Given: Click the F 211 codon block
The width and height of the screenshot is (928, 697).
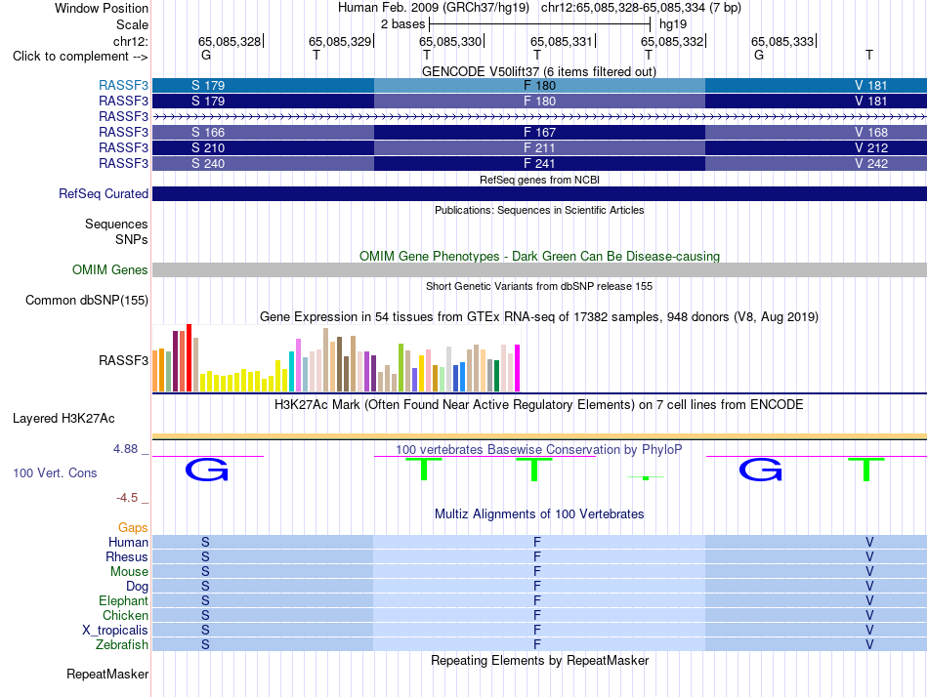Looking at the screenshot, I should pos(539,148).
